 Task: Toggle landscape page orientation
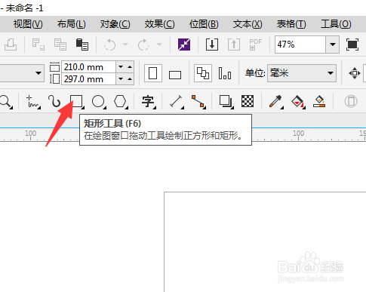(x=175, y=75)
